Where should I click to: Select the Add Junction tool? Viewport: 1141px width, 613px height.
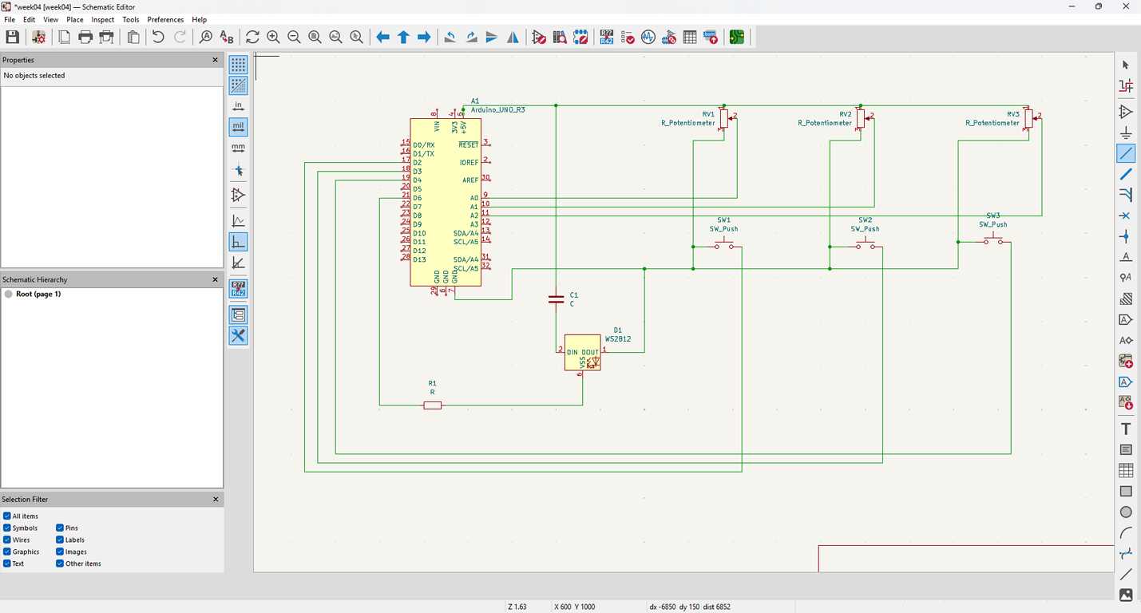click(x=1126, y=236)
